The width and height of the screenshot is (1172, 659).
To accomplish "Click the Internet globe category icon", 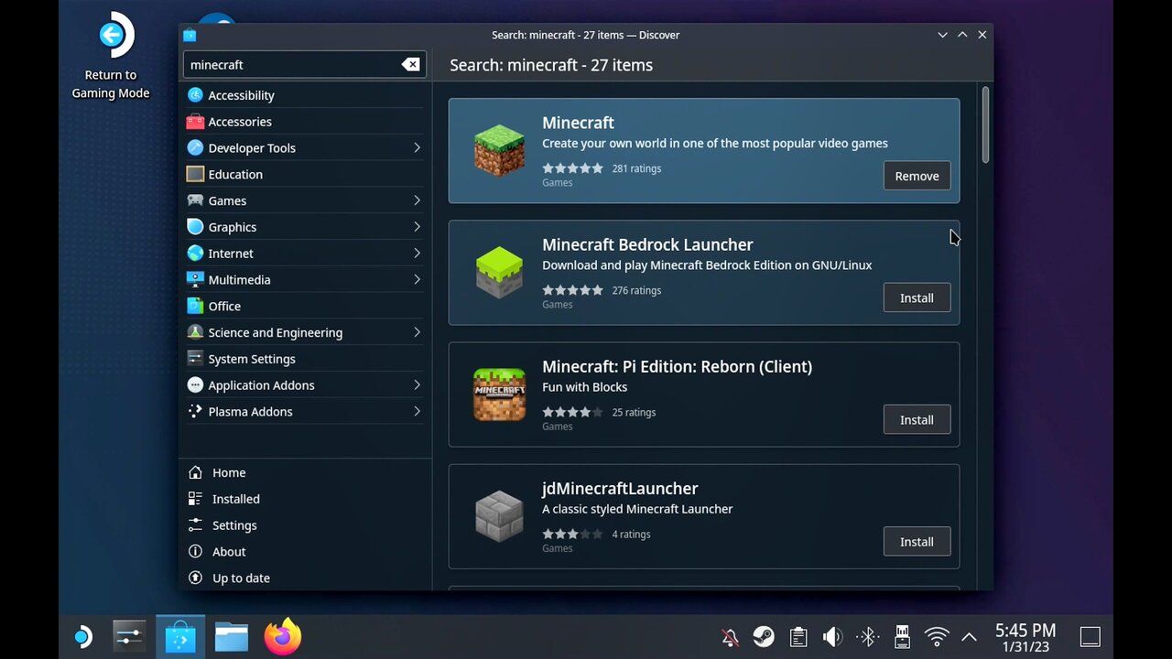I will coord(195,253).
